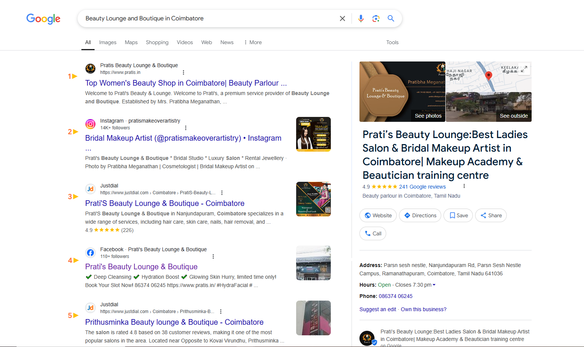
Task: Open 241 Google reviews link
Action: pos(422,187)
